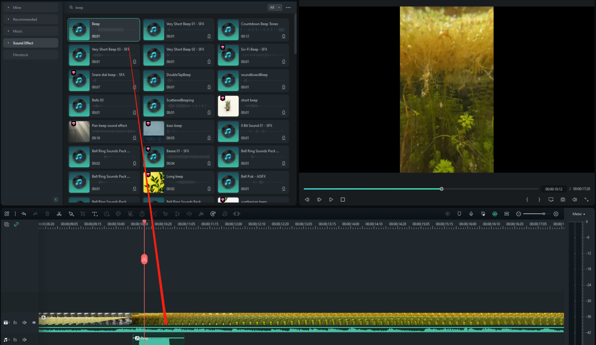
Task: Download the Countdown Beep Tones sound effect
Action: click(x=284, y=36)
